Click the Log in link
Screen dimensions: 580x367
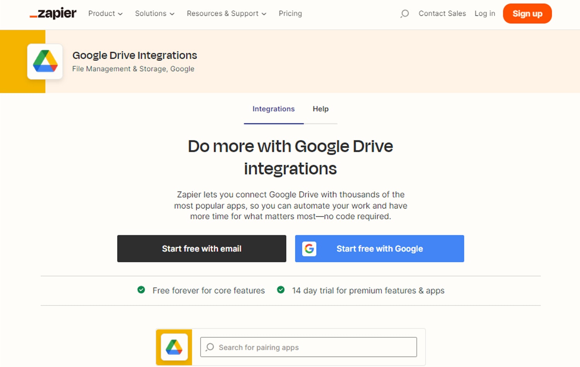pos(484,14)
